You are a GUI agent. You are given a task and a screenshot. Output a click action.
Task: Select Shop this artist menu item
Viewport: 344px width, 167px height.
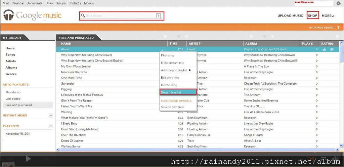pos(178,92)
